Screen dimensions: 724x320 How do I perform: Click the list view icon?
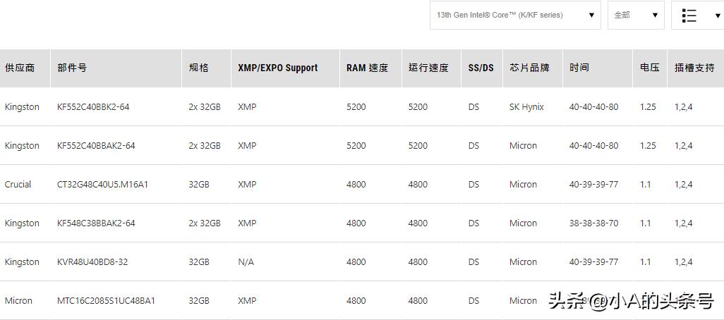pyautogui.click(x=689, y=16)
